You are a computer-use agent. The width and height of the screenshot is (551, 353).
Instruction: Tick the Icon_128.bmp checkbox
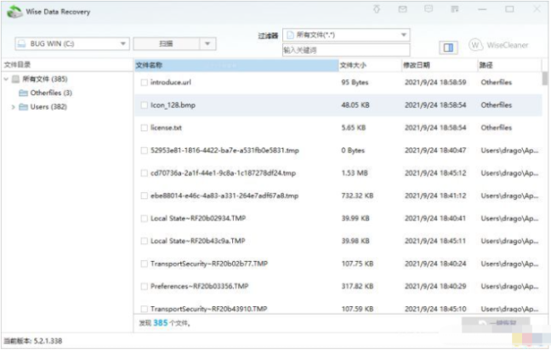click(144, 105)
